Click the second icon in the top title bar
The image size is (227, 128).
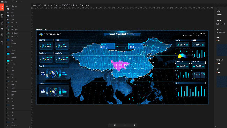16,2
